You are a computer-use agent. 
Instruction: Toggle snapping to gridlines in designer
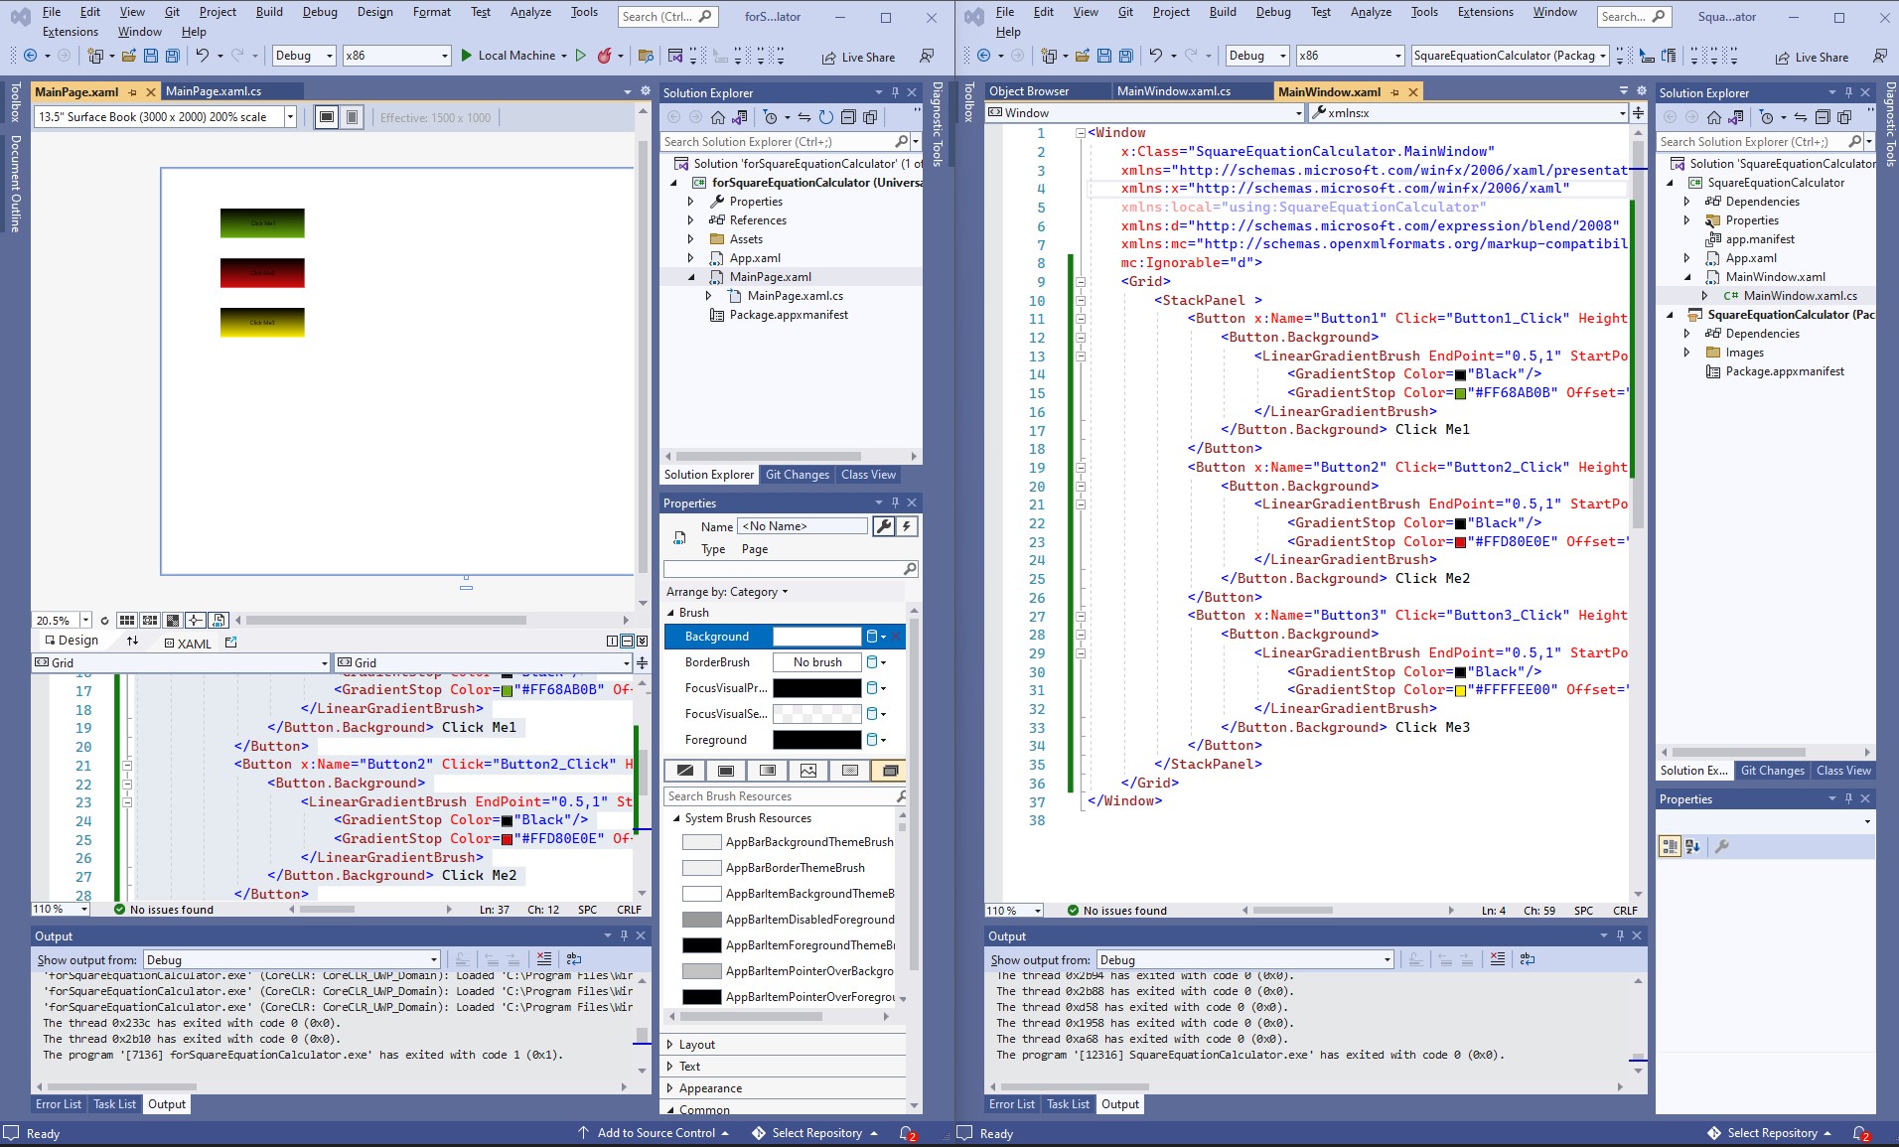click(150, 621)
